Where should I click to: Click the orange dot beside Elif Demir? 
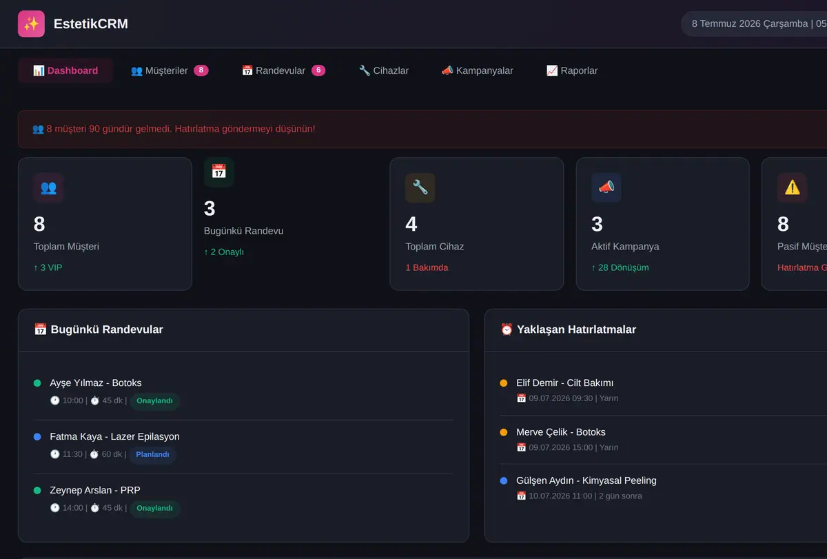click(x=504, y=383)
